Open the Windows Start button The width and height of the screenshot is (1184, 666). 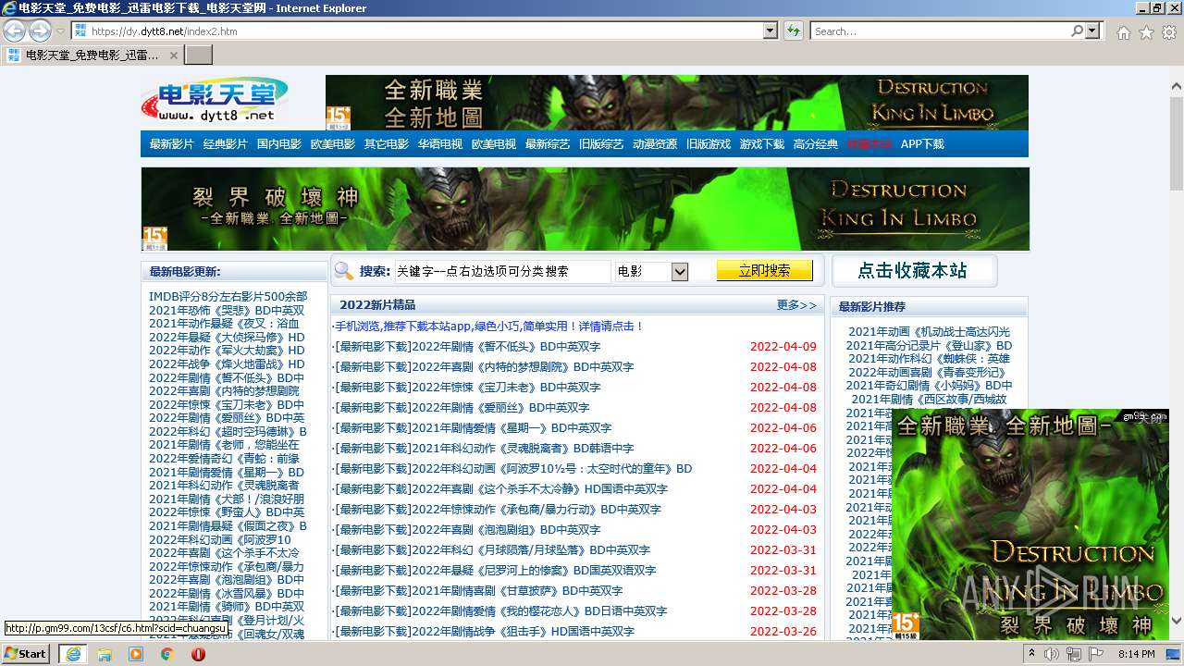point(26,653)
